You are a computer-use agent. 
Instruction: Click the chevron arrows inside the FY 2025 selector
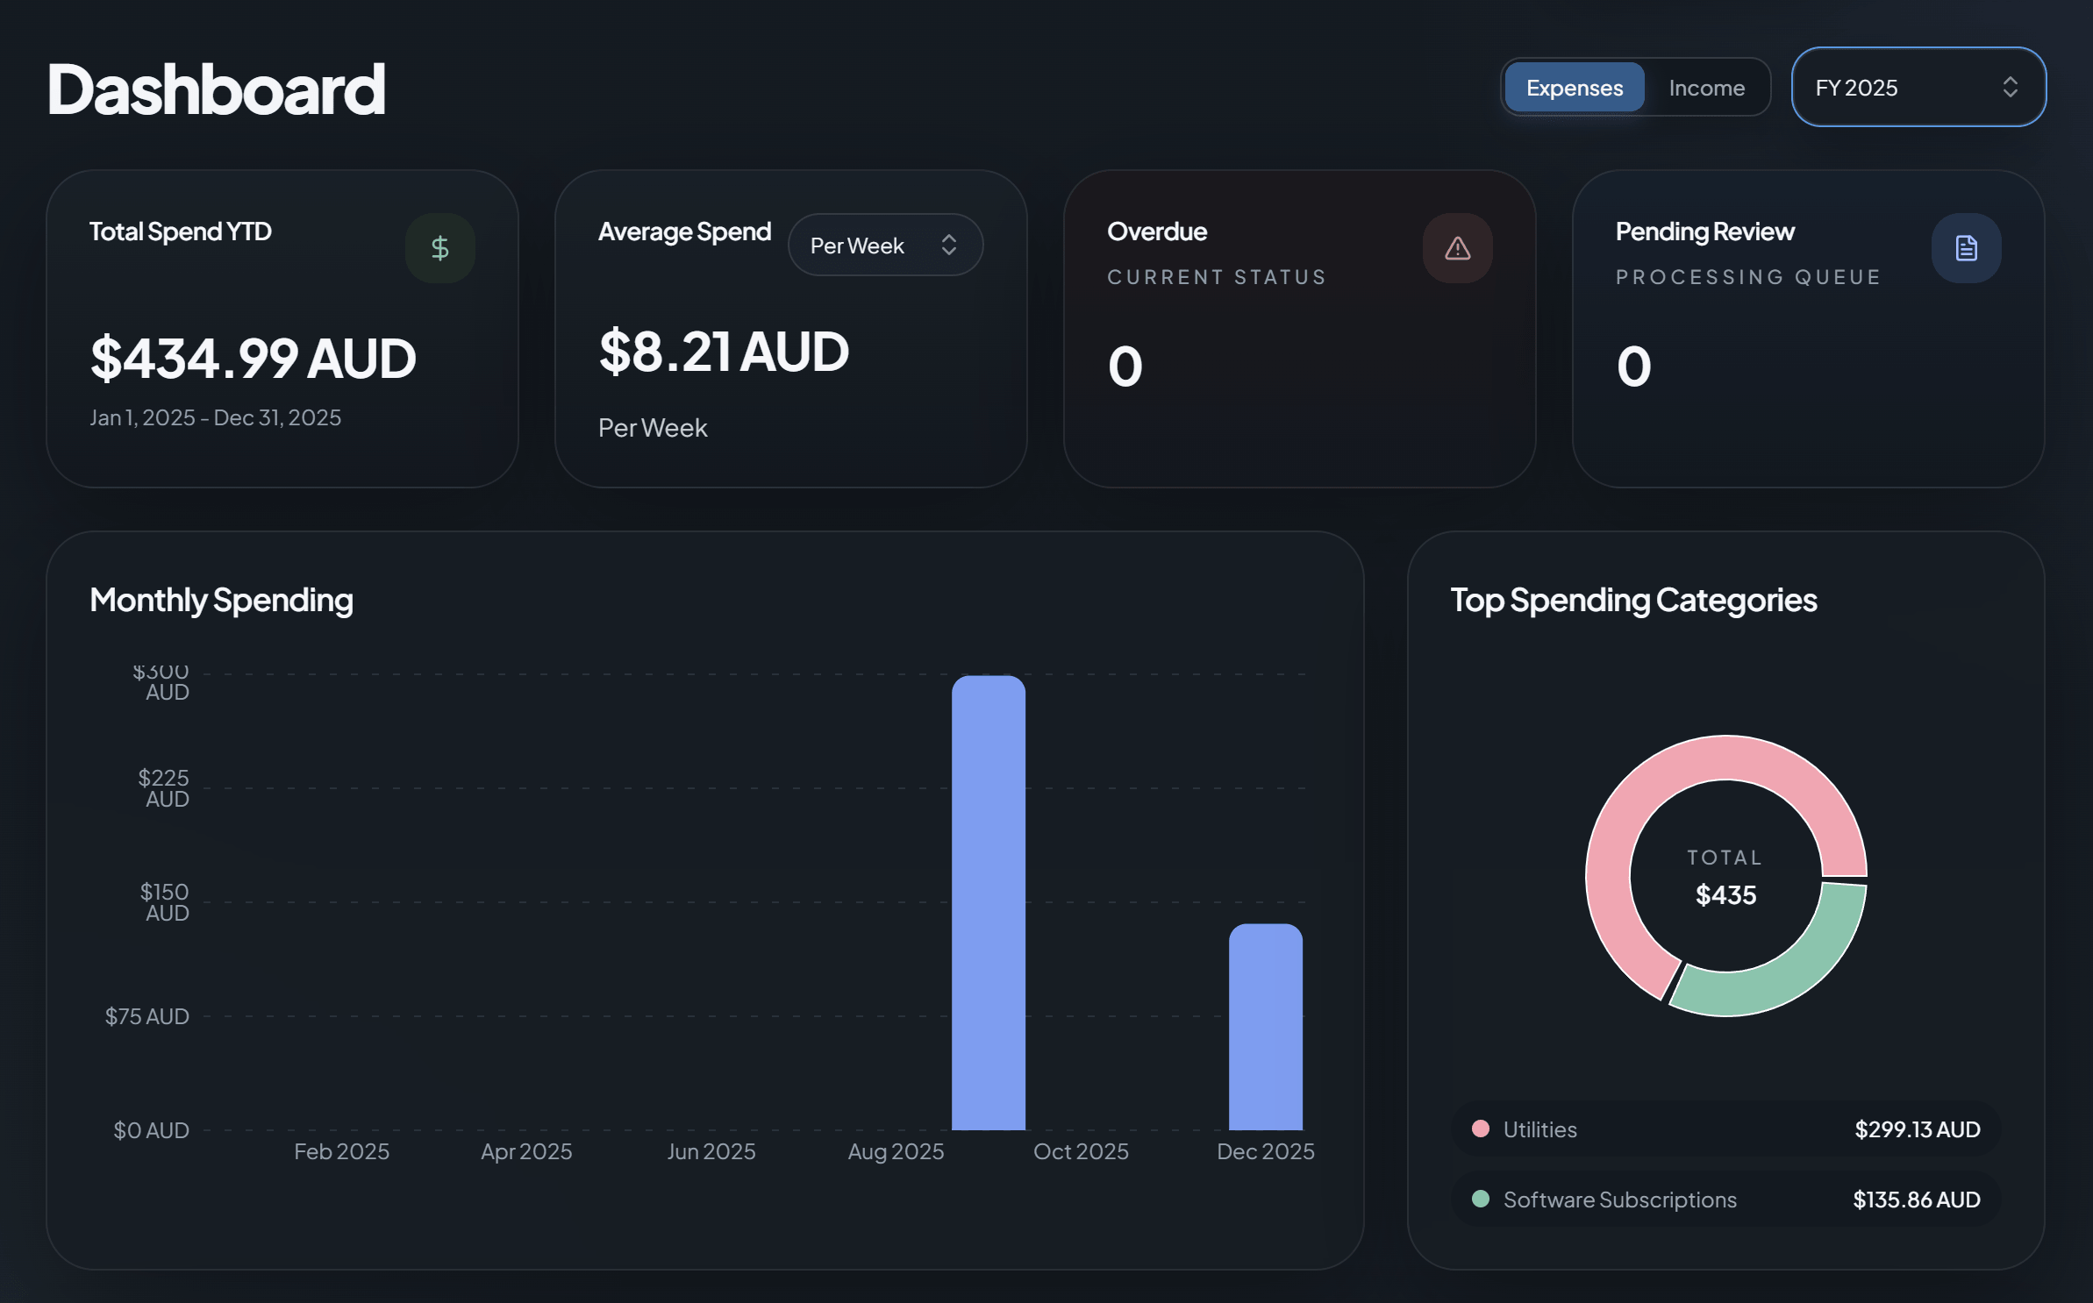tap(2012, 87)
